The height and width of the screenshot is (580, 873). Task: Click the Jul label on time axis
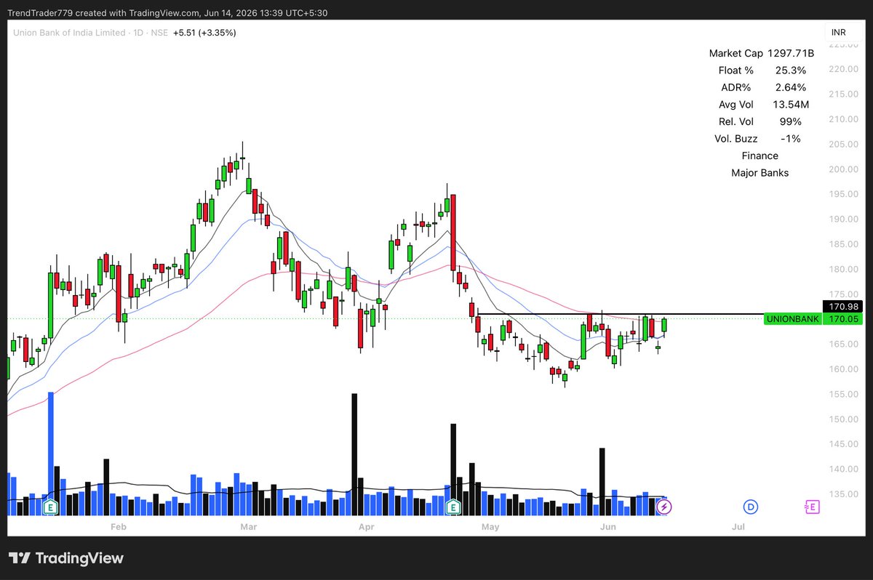(x=738, y=525)
